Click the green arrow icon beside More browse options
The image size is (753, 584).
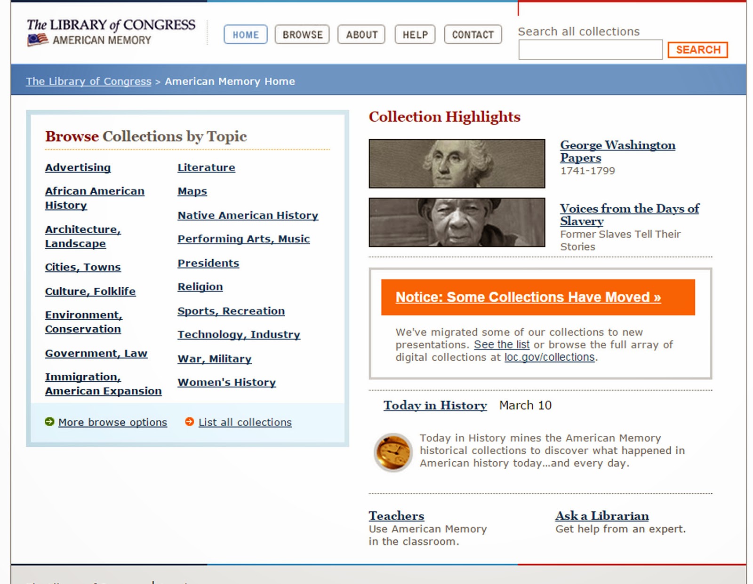[49, 422]
